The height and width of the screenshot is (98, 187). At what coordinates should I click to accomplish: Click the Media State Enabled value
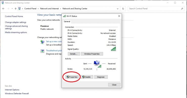(x=112, y=36)
